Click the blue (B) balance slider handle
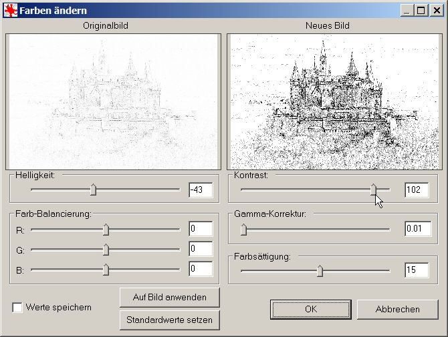This screenshot has width=448, height=337. [106, 270]
